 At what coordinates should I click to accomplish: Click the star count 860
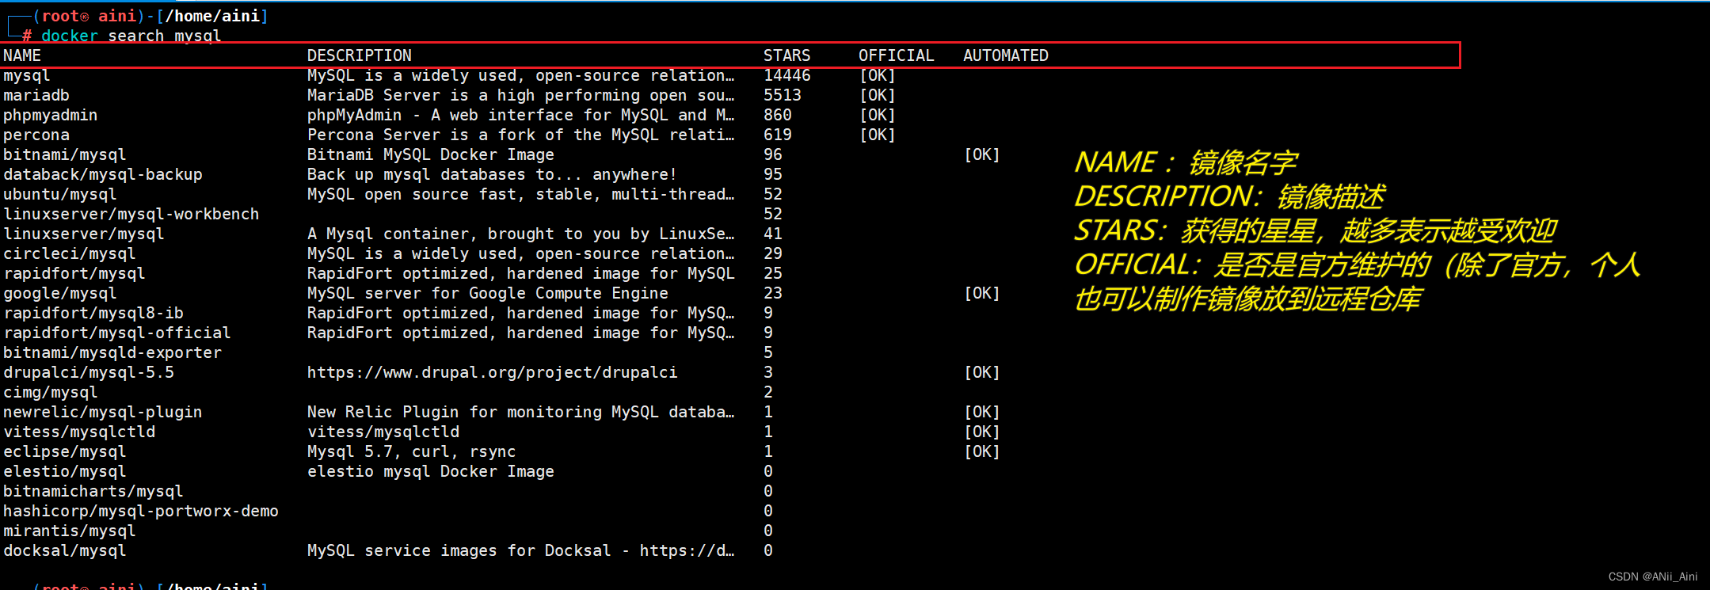coord(778,115)
